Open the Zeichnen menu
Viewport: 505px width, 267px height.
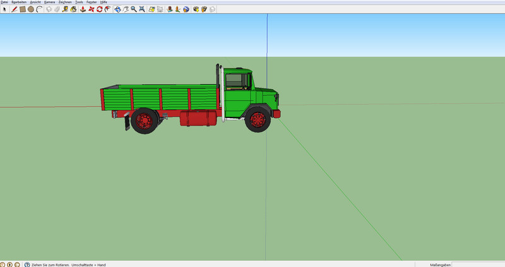(65, 2)
